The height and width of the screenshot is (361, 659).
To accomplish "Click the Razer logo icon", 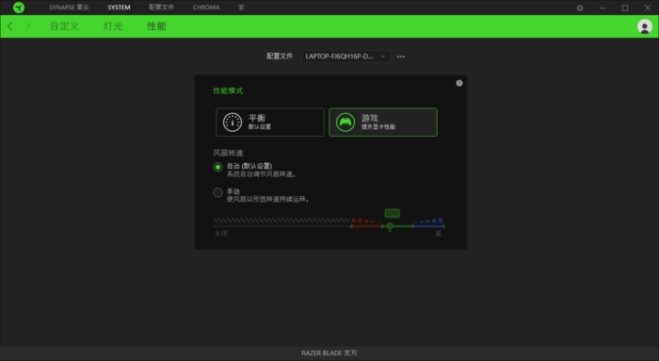I will click(19, 8).
